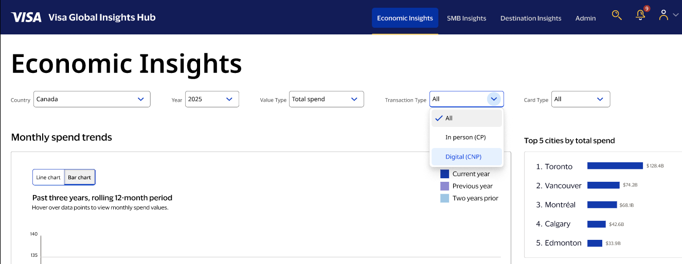Click the Two years prior legend swatch

pos(445,198)
